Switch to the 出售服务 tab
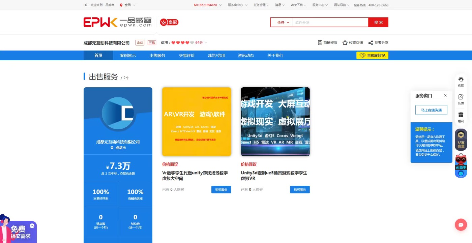The width and height of the screenshot is (472, 243). (x=157, y=56)
